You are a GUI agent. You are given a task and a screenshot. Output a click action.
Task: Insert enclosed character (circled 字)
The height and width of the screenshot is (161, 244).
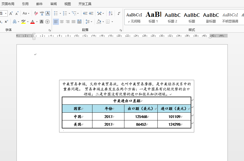[47, 22]
